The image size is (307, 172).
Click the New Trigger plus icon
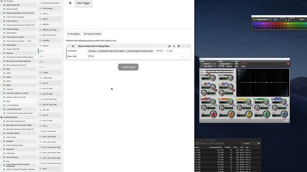click(70, 3)
